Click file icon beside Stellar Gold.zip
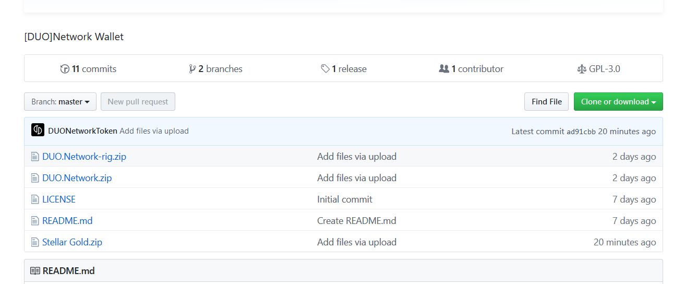The height and width of the screenshot is (284, 685). pyautogui.click(x=35, y=242)
